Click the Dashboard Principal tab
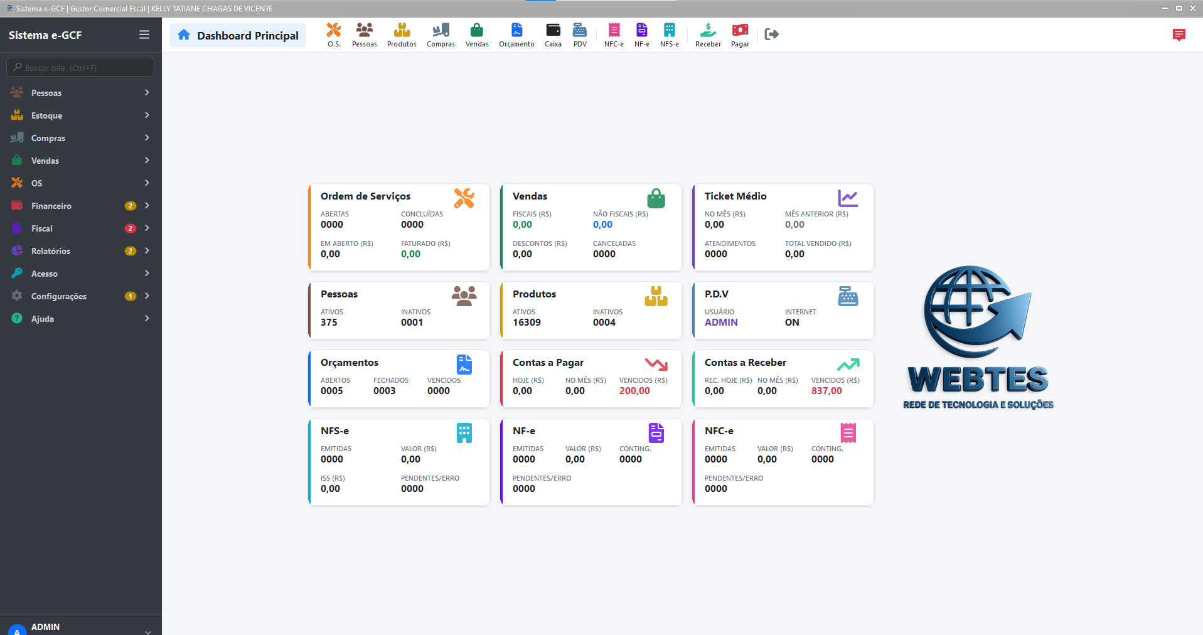The height and width of the screenshot is (635, 1203). click(238, 35)
